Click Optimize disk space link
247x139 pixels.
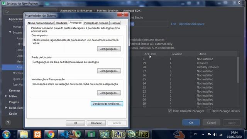point(191,24)
